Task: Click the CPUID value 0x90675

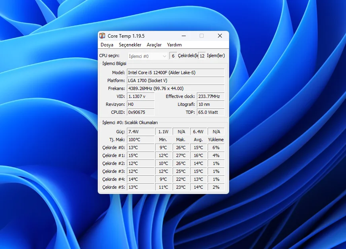Action: (140, 112)
